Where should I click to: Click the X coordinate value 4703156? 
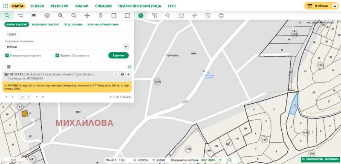(x=143, y=160)
